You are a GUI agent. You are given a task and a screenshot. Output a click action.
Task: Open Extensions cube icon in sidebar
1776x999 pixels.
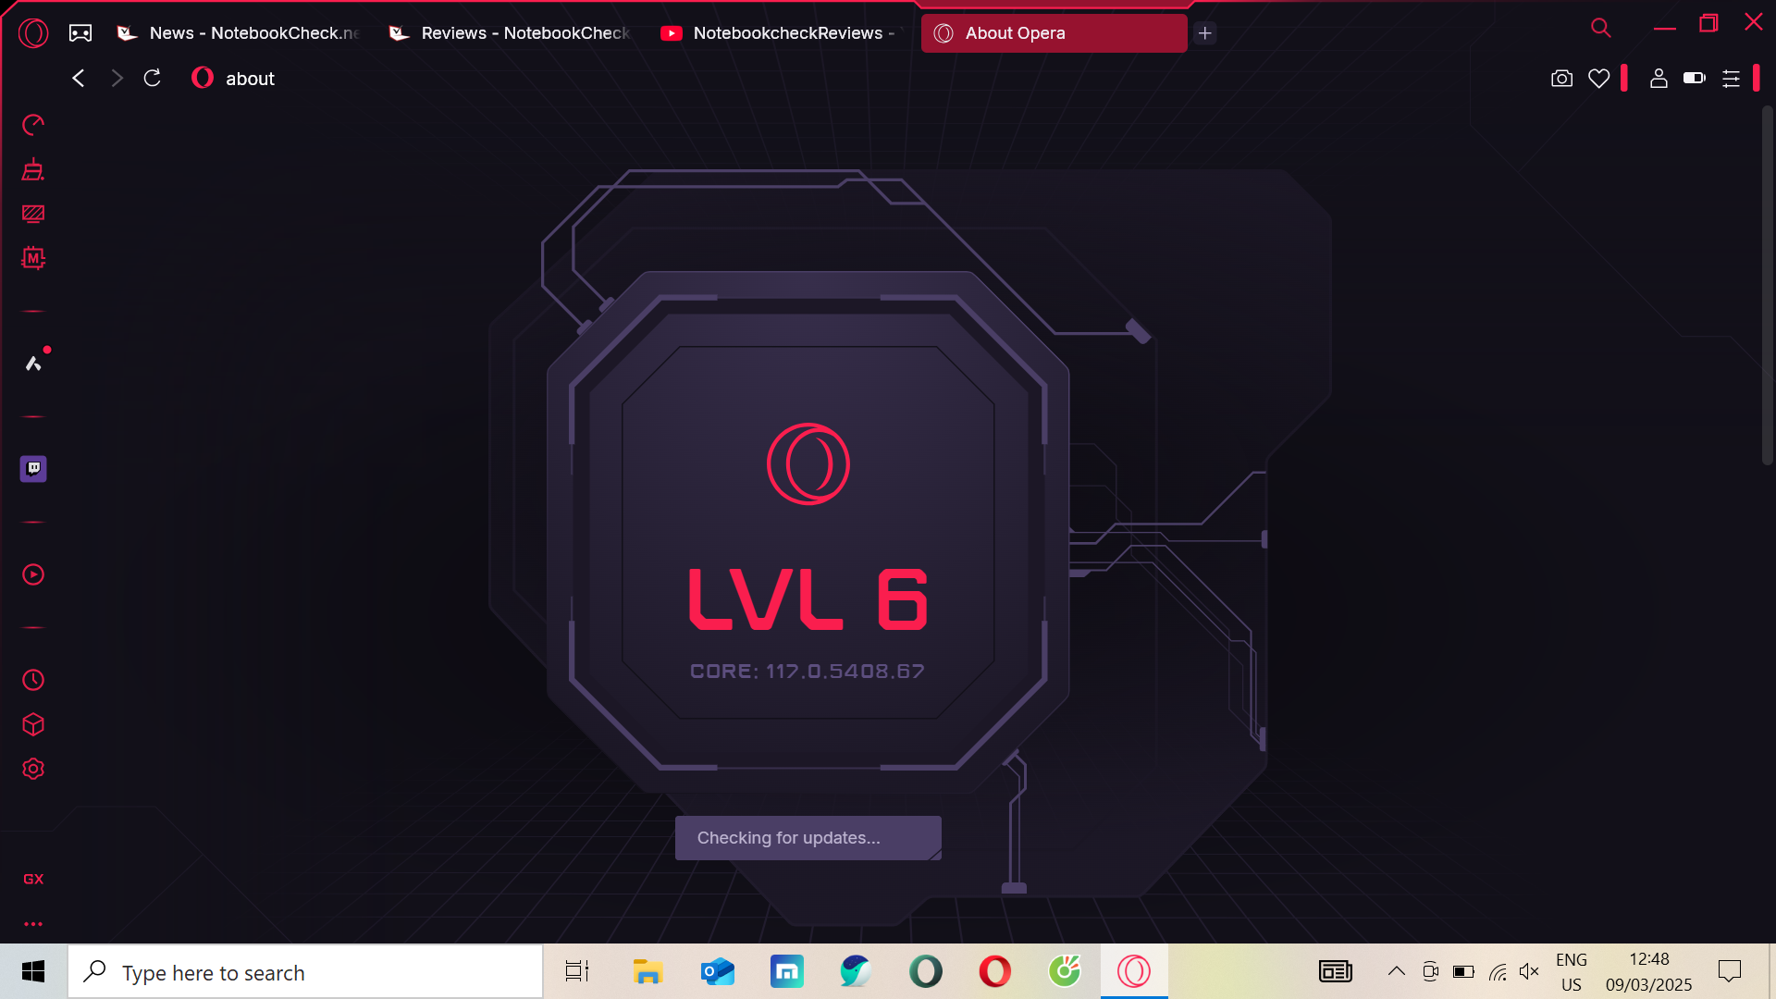pos(33,724)
